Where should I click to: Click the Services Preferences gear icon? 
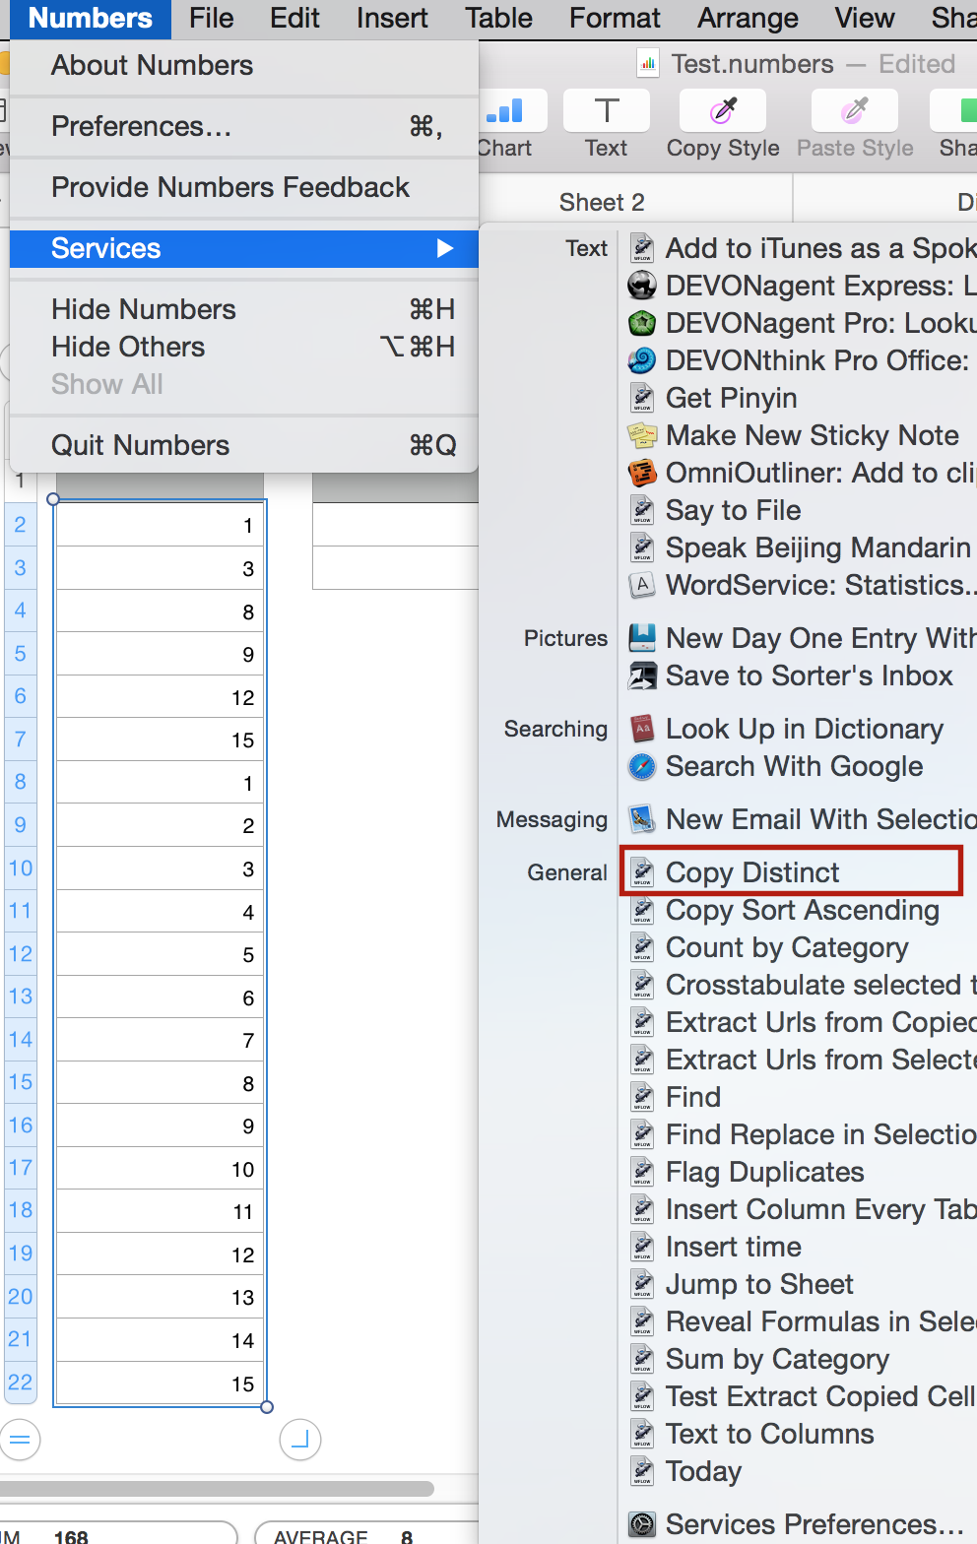[x=642, y=1524]
